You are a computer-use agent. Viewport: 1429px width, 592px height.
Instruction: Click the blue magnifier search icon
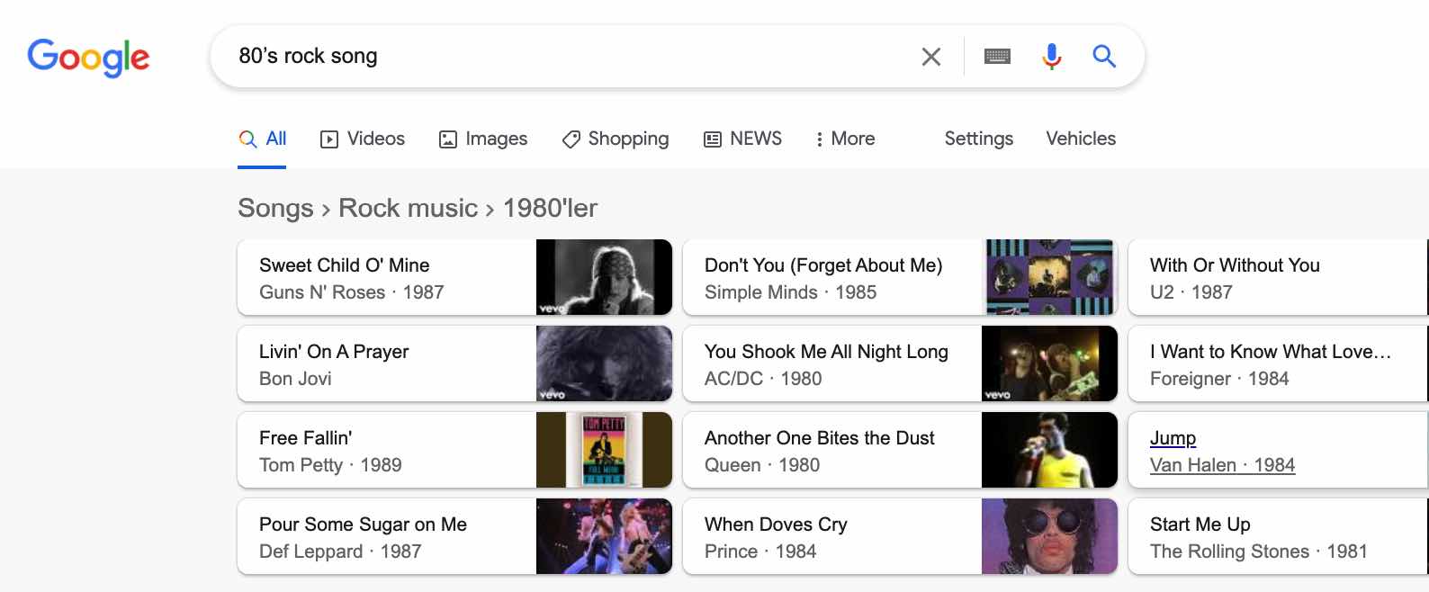1104,57
